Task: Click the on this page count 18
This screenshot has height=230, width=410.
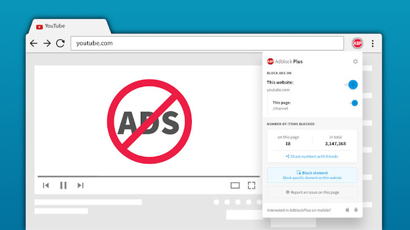Action: pyautogui.click(x=288, y=144)
